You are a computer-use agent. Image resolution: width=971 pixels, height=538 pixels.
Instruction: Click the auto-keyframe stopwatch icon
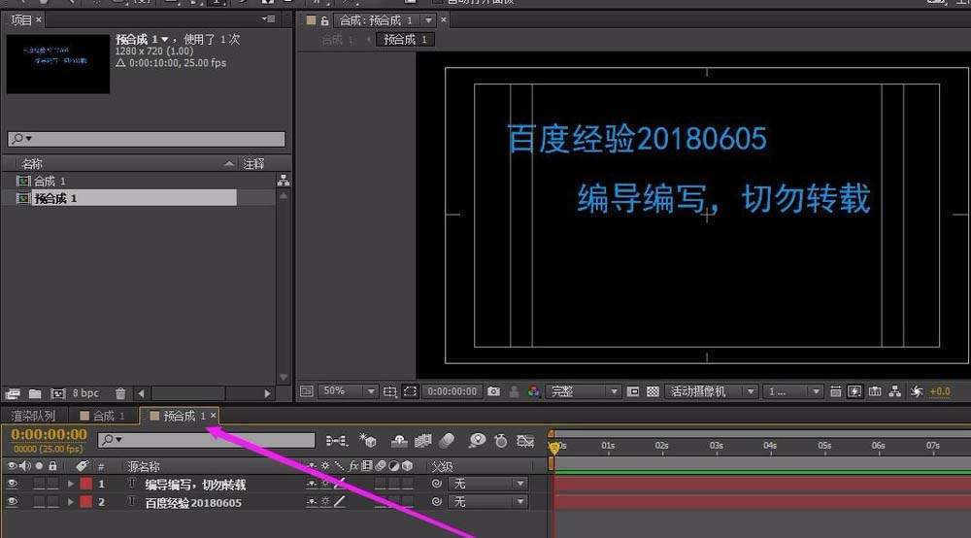click(501, 441)
